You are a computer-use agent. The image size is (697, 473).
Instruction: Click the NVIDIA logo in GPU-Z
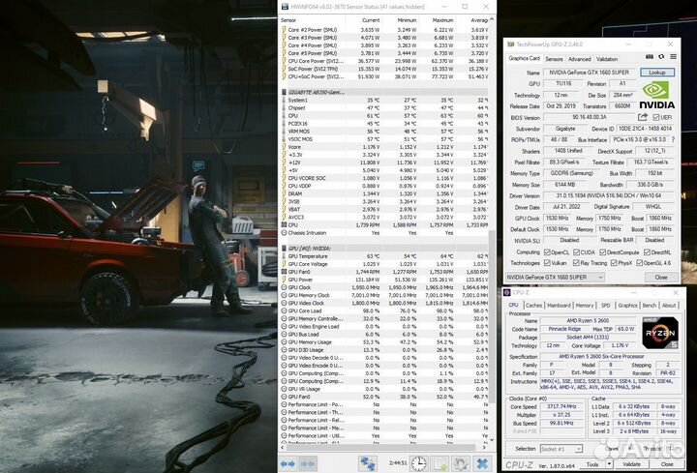click(x=656, y=95)
